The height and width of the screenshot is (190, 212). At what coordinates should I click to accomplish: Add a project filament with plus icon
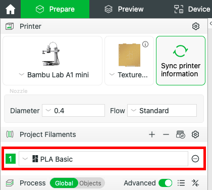click(x=152, y=134)
